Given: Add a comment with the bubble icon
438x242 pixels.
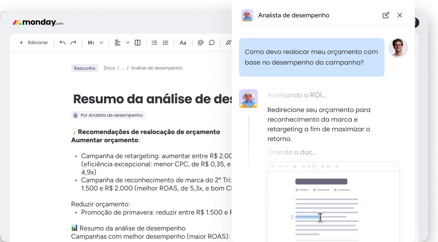Looking at the screenshot, I should (212, 42).
